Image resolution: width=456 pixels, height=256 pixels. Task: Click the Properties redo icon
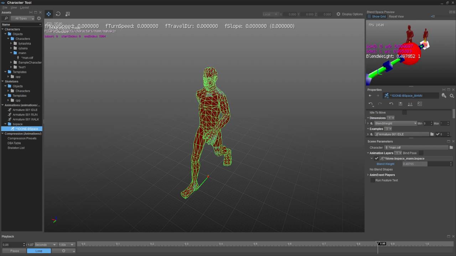click(380, 104)
